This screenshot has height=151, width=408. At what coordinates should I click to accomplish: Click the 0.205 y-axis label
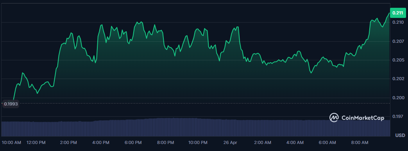coord(398,60)
